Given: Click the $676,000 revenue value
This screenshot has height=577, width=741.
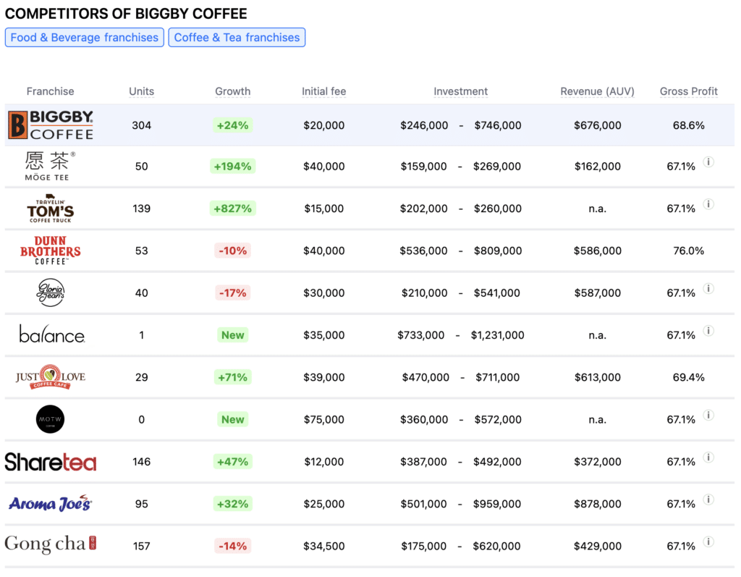Looking at the screenshot, I should coord(597,125).
